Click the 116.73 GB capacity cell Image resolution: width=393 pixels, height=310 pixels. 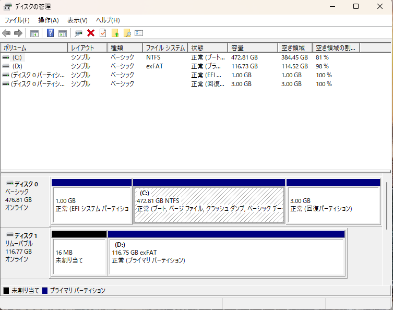(x=244, y=66)
